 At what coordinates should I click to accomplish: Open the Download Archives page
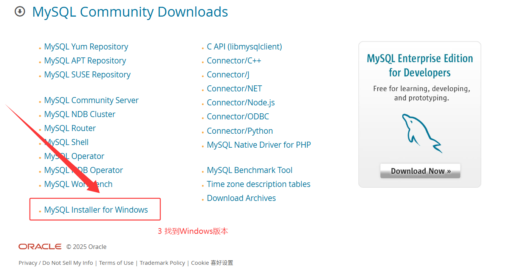[x=241, y=198]
